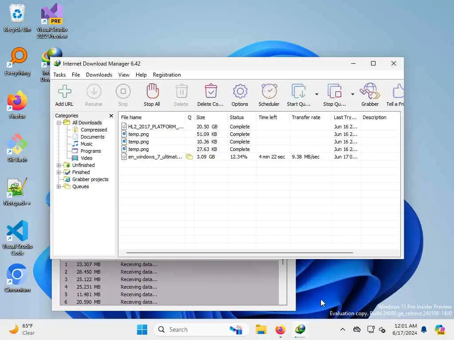Screen dimensions: 454x340
Task: Select temp.png row sized 10.36 KB
Action: point(259,142)
